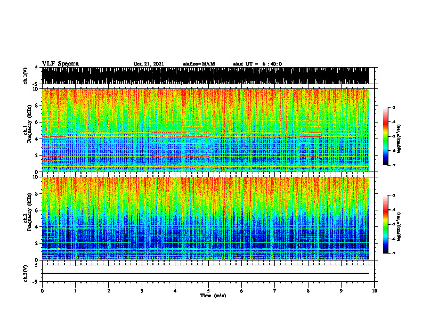Screen dimensions: 422x326
Task: Click inside the ch.2 frequency spectrogram
Action: tap(205, 218)
